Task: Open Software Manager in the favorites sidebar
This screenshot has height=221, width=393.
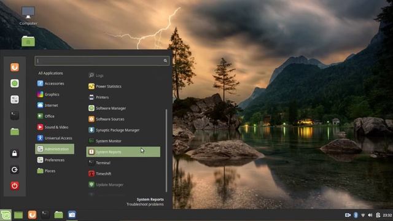Action: coord(15,83)
